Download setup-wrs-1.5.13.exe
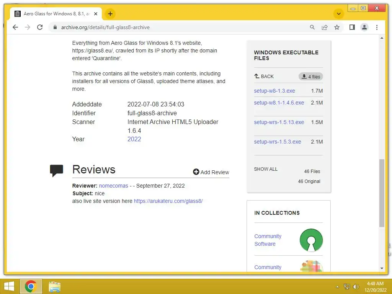 279,122
